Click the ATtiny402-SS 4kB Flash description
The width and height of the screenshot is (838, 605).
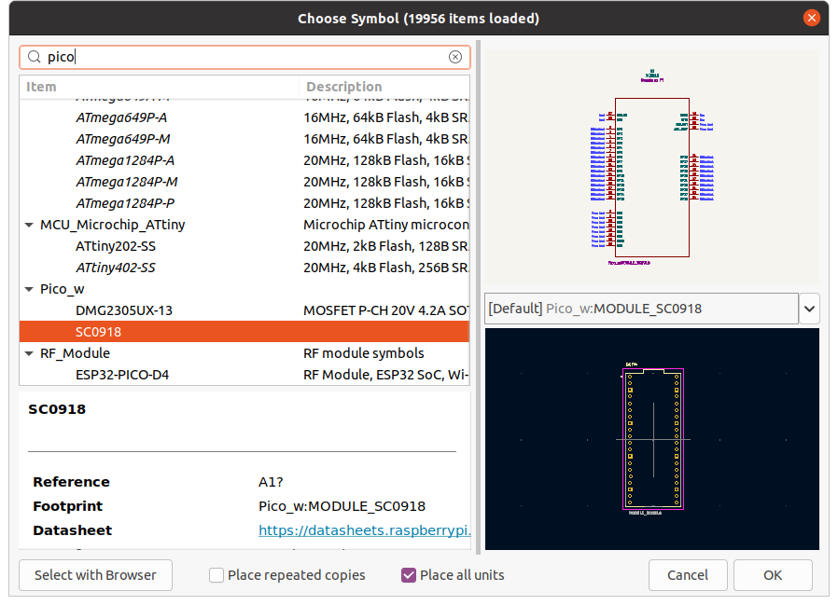point(386,268)
